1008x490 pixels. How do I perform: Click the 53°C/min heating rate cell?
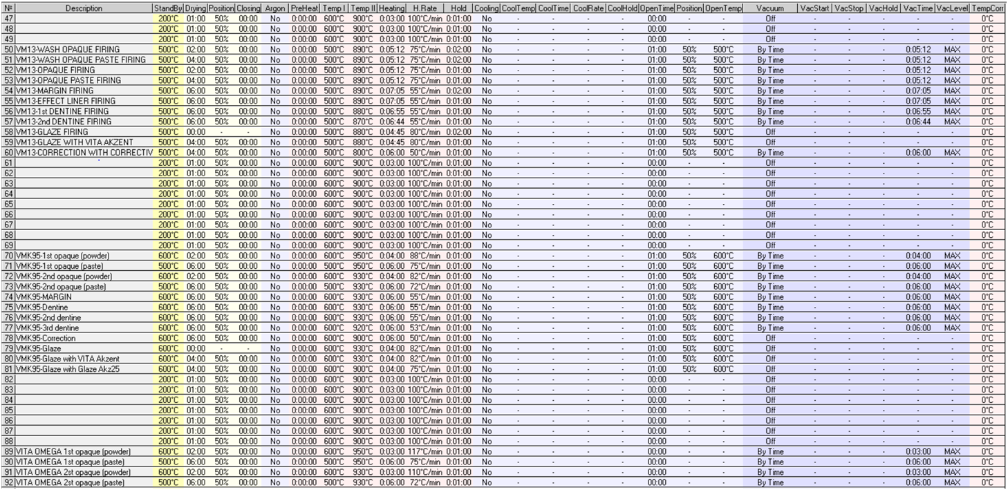pos(424,328)
